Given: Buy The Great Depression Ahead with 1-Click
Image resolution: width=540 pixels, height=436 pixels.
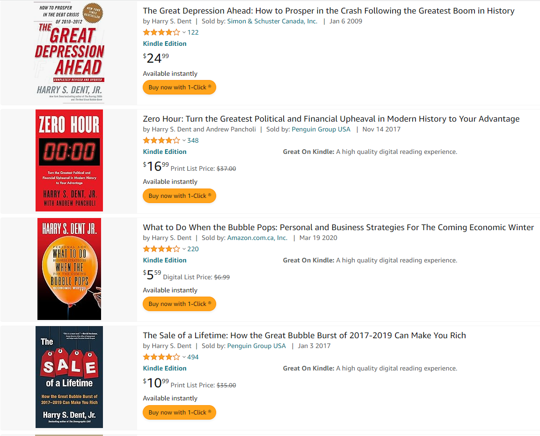Looking at the screenshot, I should pos(179,87).
